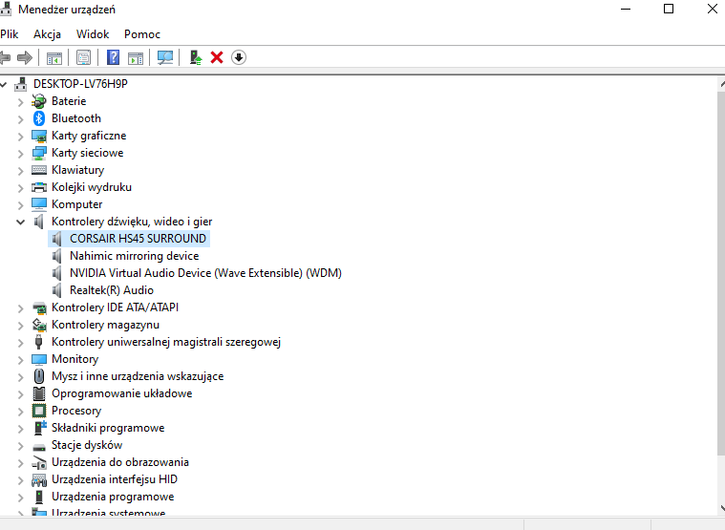725x530 pixels.
Task: Open the Plik menu
Action: (9, 34)
